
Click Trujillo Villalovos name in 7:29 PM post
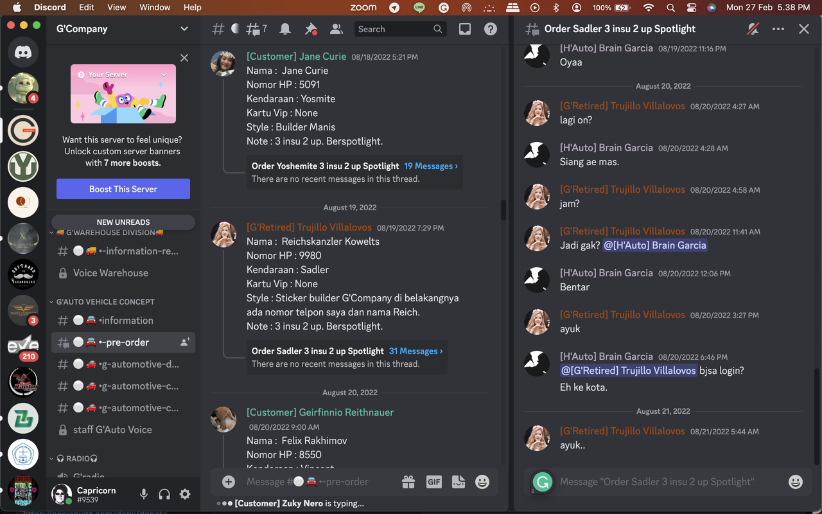coord(309,227)
